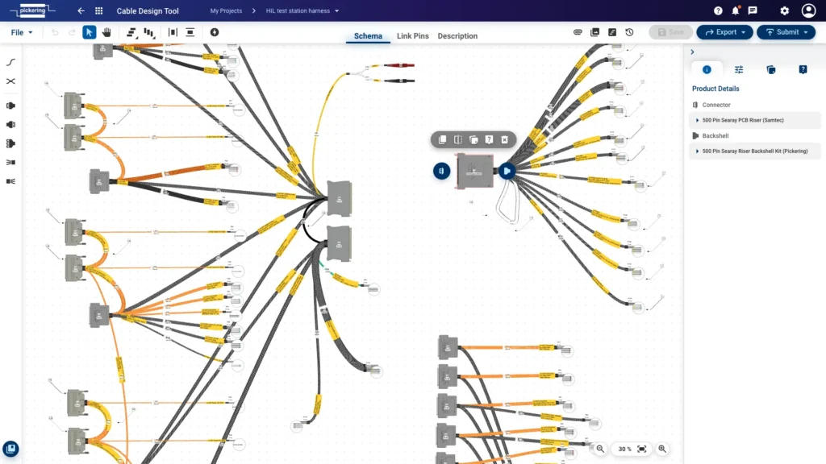Click the left handle of selected connector
The width and height of the screenshot is (826, 464).
tap(441, 171)
